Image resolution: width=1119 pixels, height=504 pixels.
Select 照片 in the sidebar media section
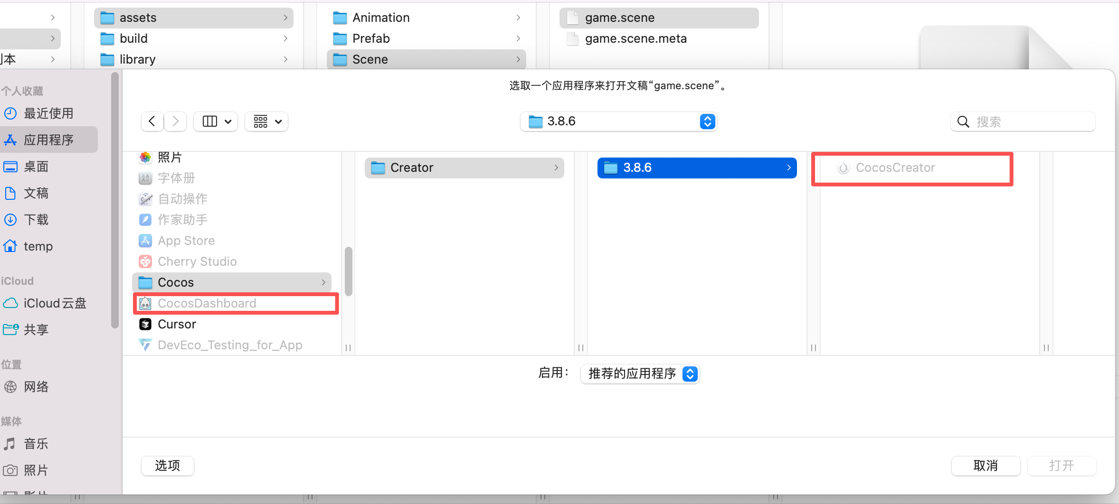pyautogui.click(x=49, y=470)
